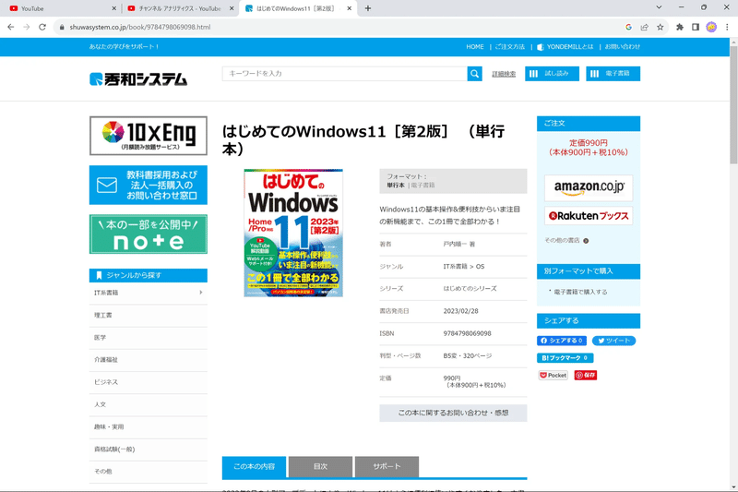
Task: Click the browser address bar URL
Action: [x=140, y=28]
